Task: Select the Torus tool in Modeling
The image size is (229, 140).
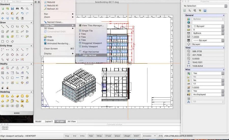Action: tap(27, 96)
